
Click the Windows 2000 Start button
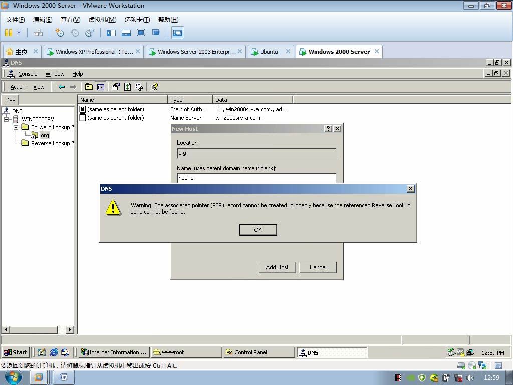16,352
